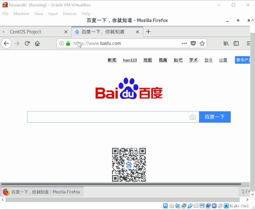This screenshot has width=255, height=210.
Task: Click the VirtualBox display status icon
Action: [202, 206]
